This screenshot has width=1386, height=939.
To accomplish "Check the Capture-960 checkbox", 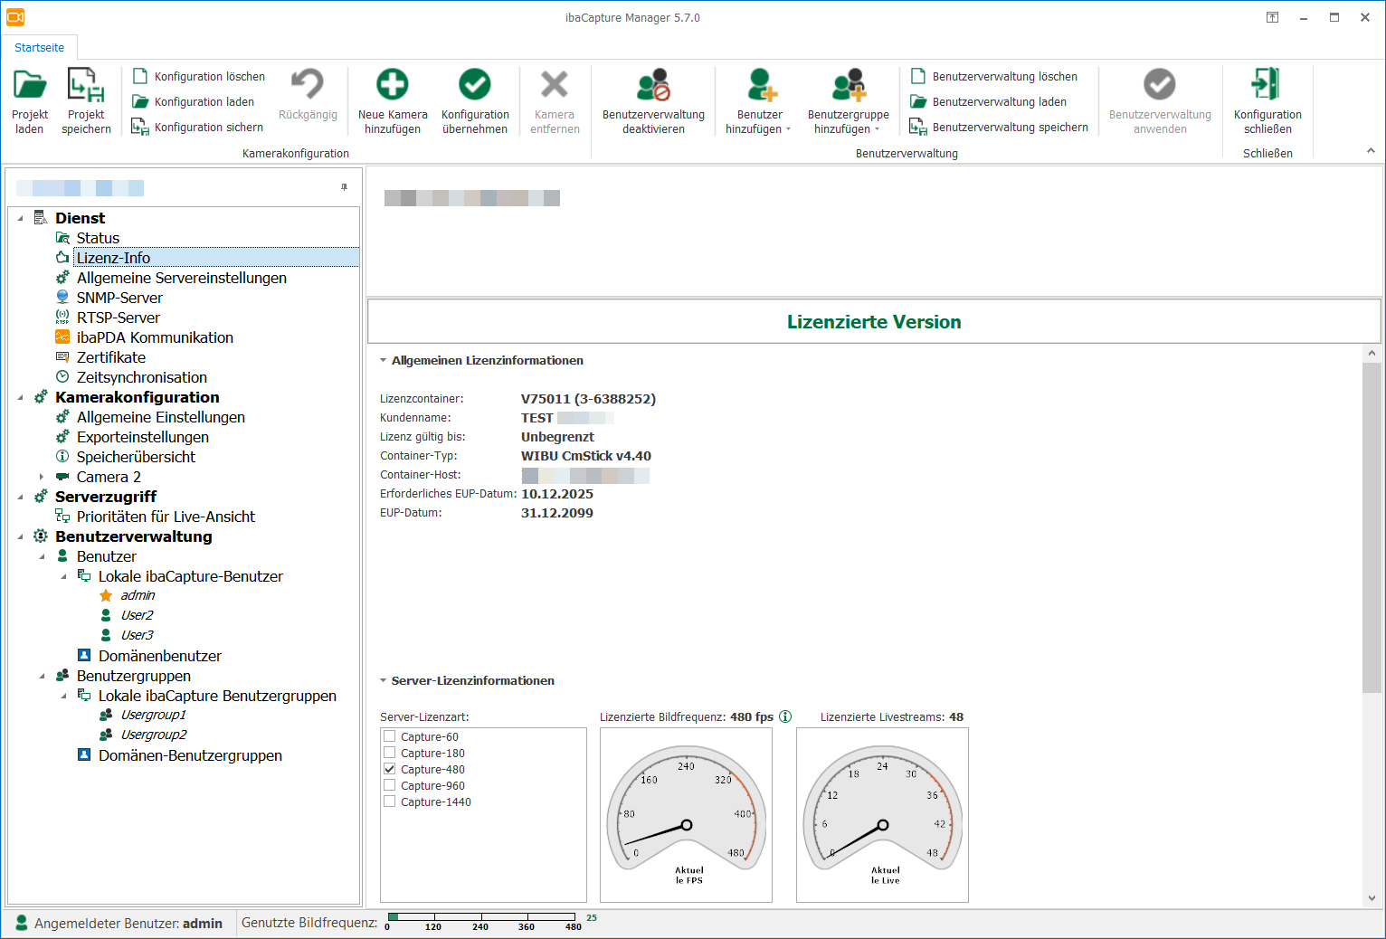I will point(390,785).
